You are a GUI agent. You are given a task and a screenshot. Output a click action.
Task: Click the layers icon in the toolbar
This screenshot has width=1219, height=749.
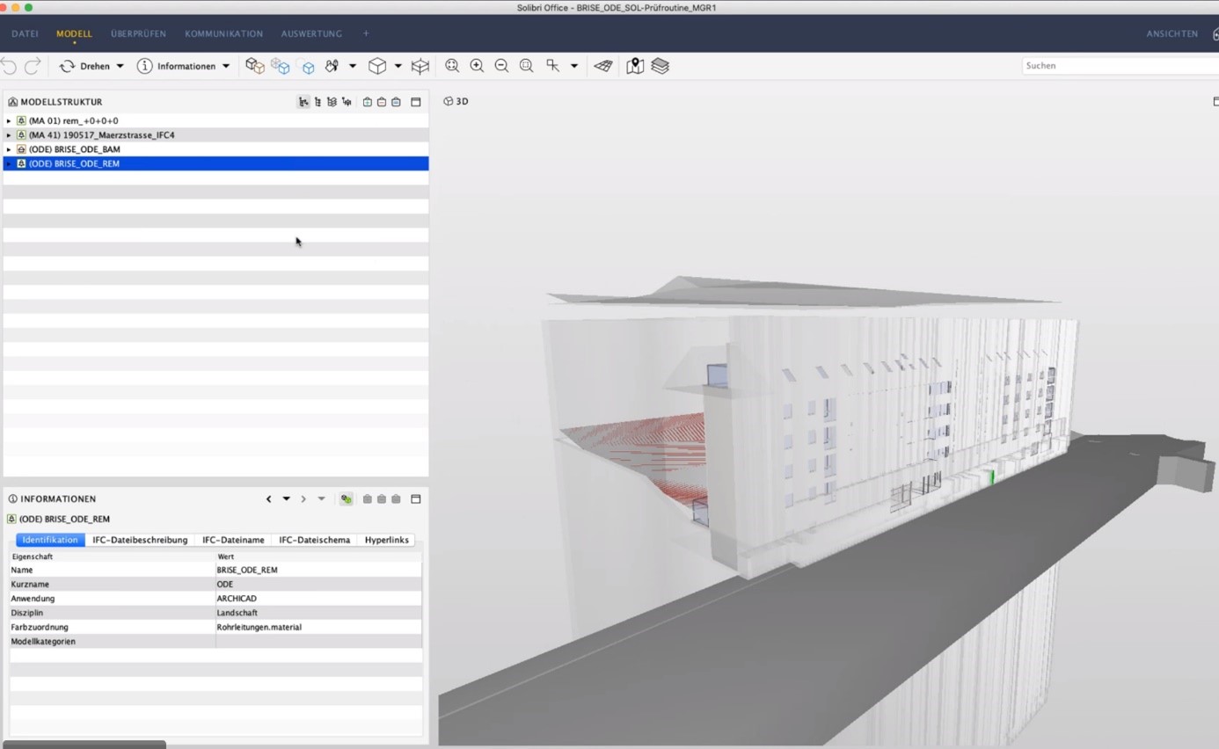tap(661, 65)
